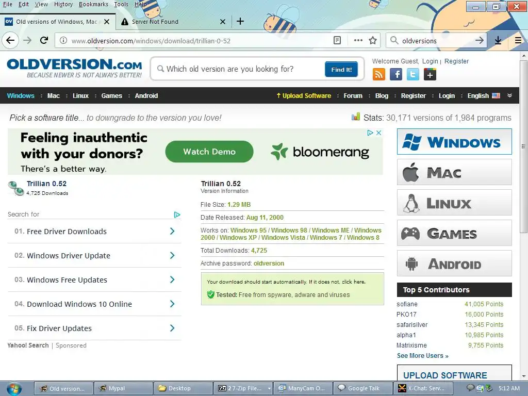Close the Bloomerang ad with X
The image size is (528, 396).
click(378, 133)
